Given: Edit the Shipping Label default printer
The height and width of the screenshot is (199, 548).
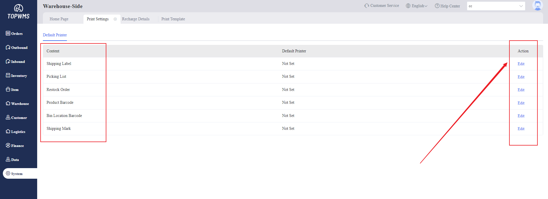Looking at the screenshot, I should [x=521, y=64].
